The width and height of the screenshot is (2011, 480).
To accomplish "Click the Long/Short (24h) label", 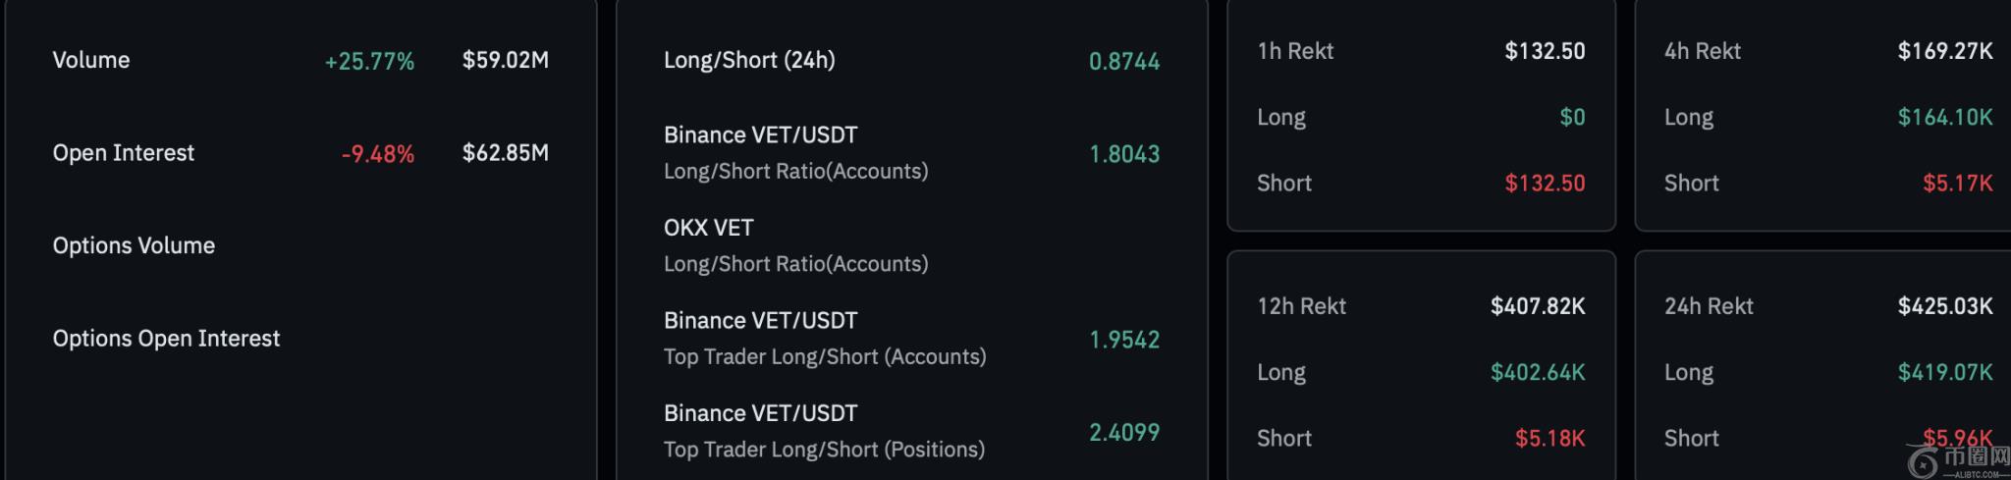I will (749, 60).
